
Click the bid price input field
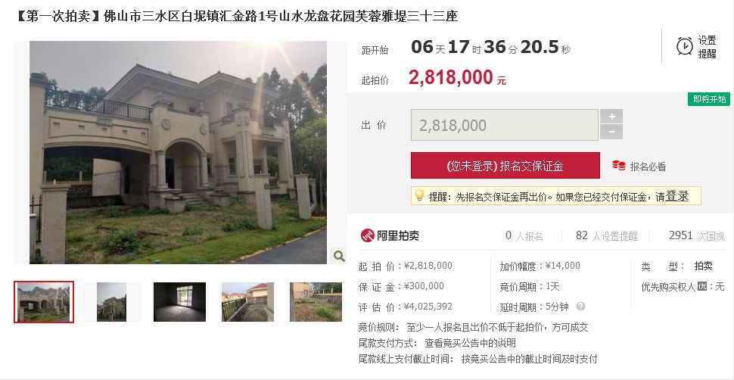click(x=505, y=125)
